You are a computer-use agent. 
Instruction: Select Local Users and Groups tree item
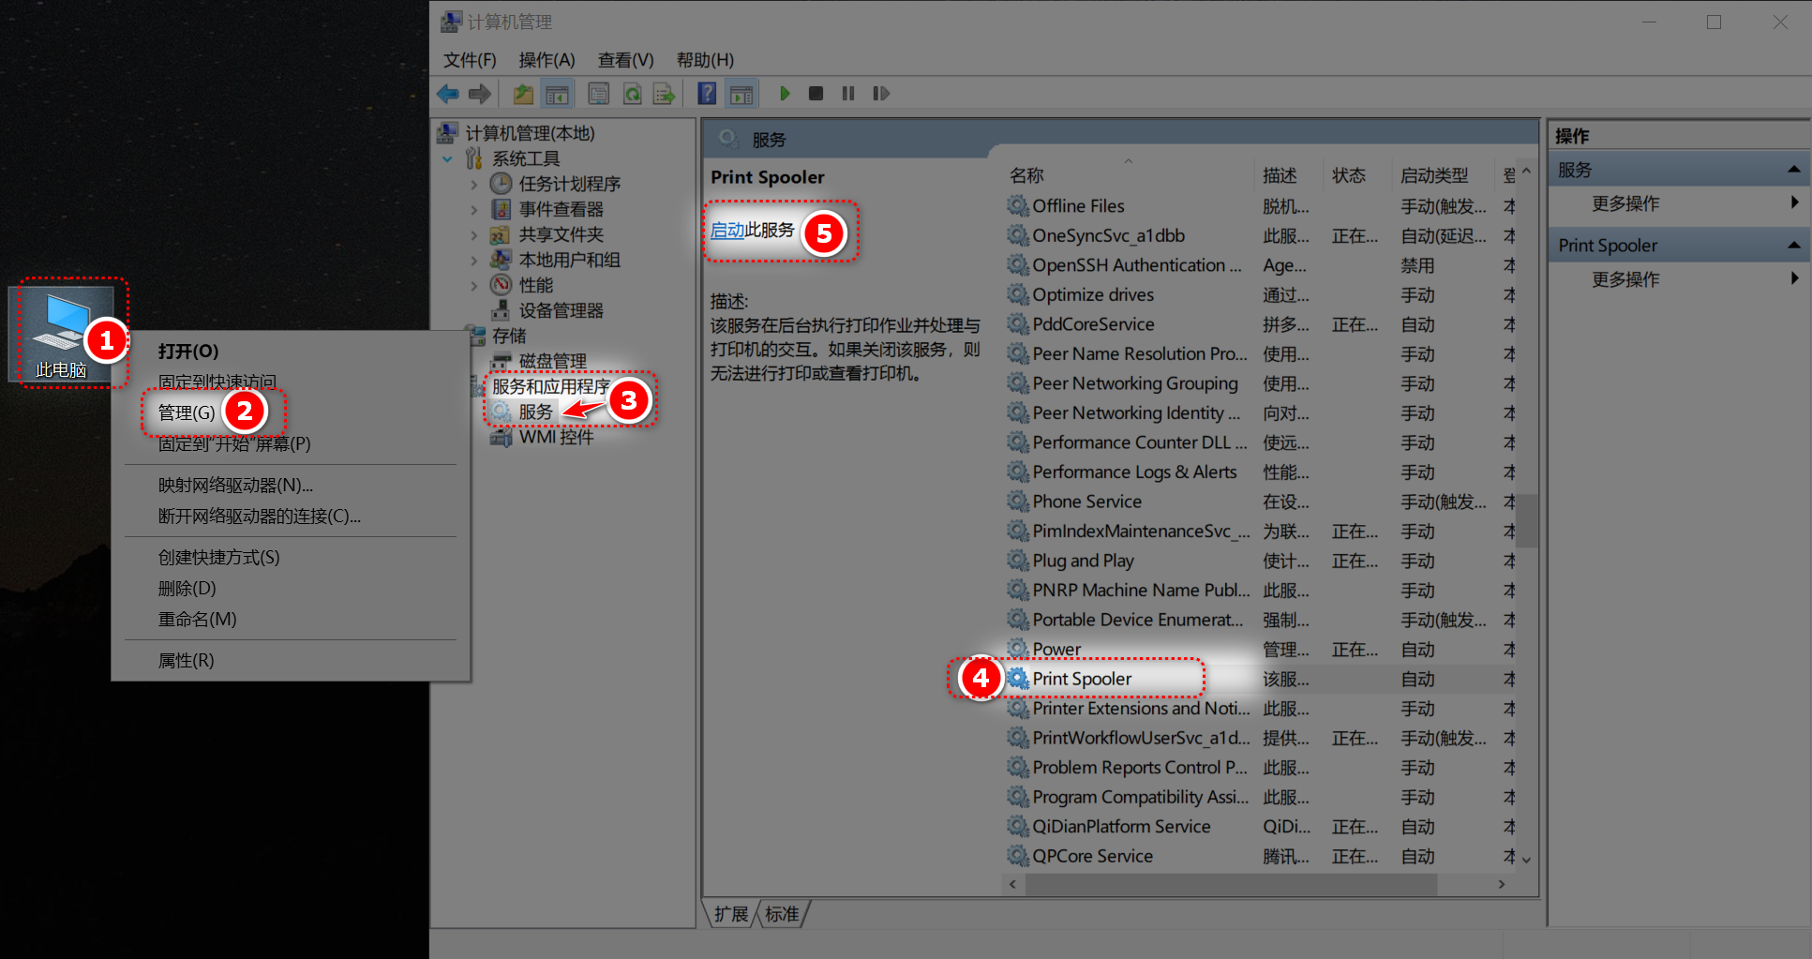pyautogui.click(x=569, y=260)
